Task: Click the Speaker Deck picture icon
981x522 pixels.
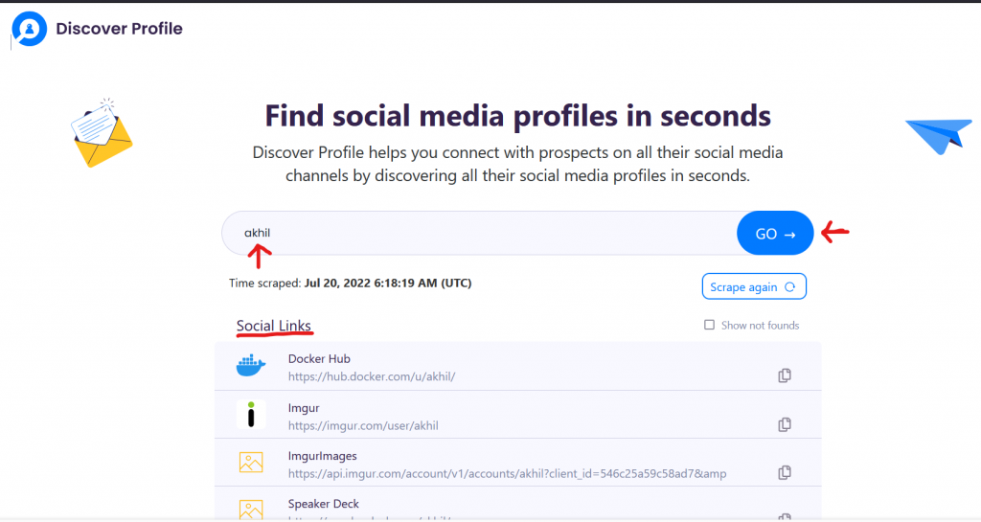Action: tap(251, 510)
